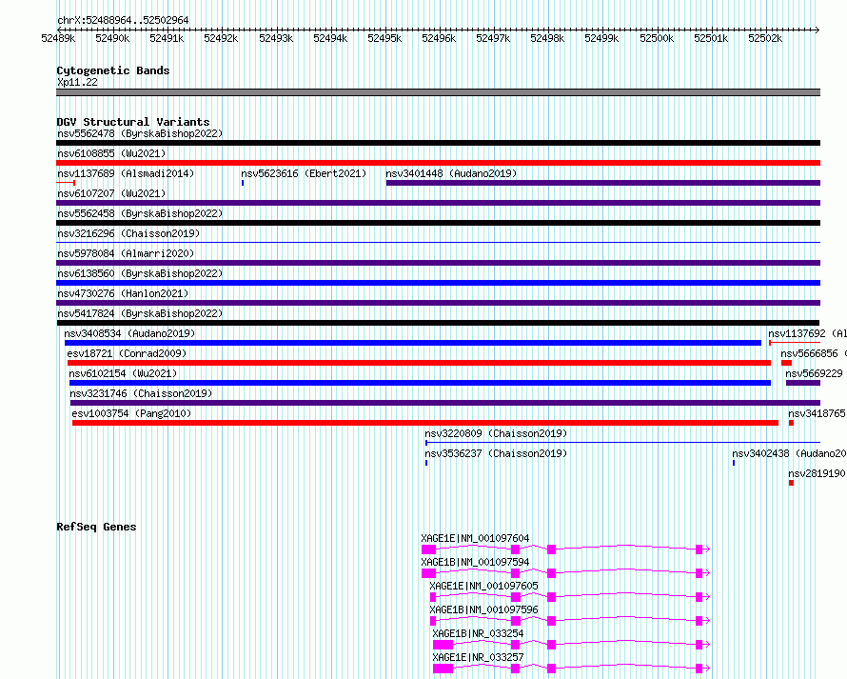847x679 pixels.
Task: Click the 52495k ruler tick label
Action: (x=384, y=38)
